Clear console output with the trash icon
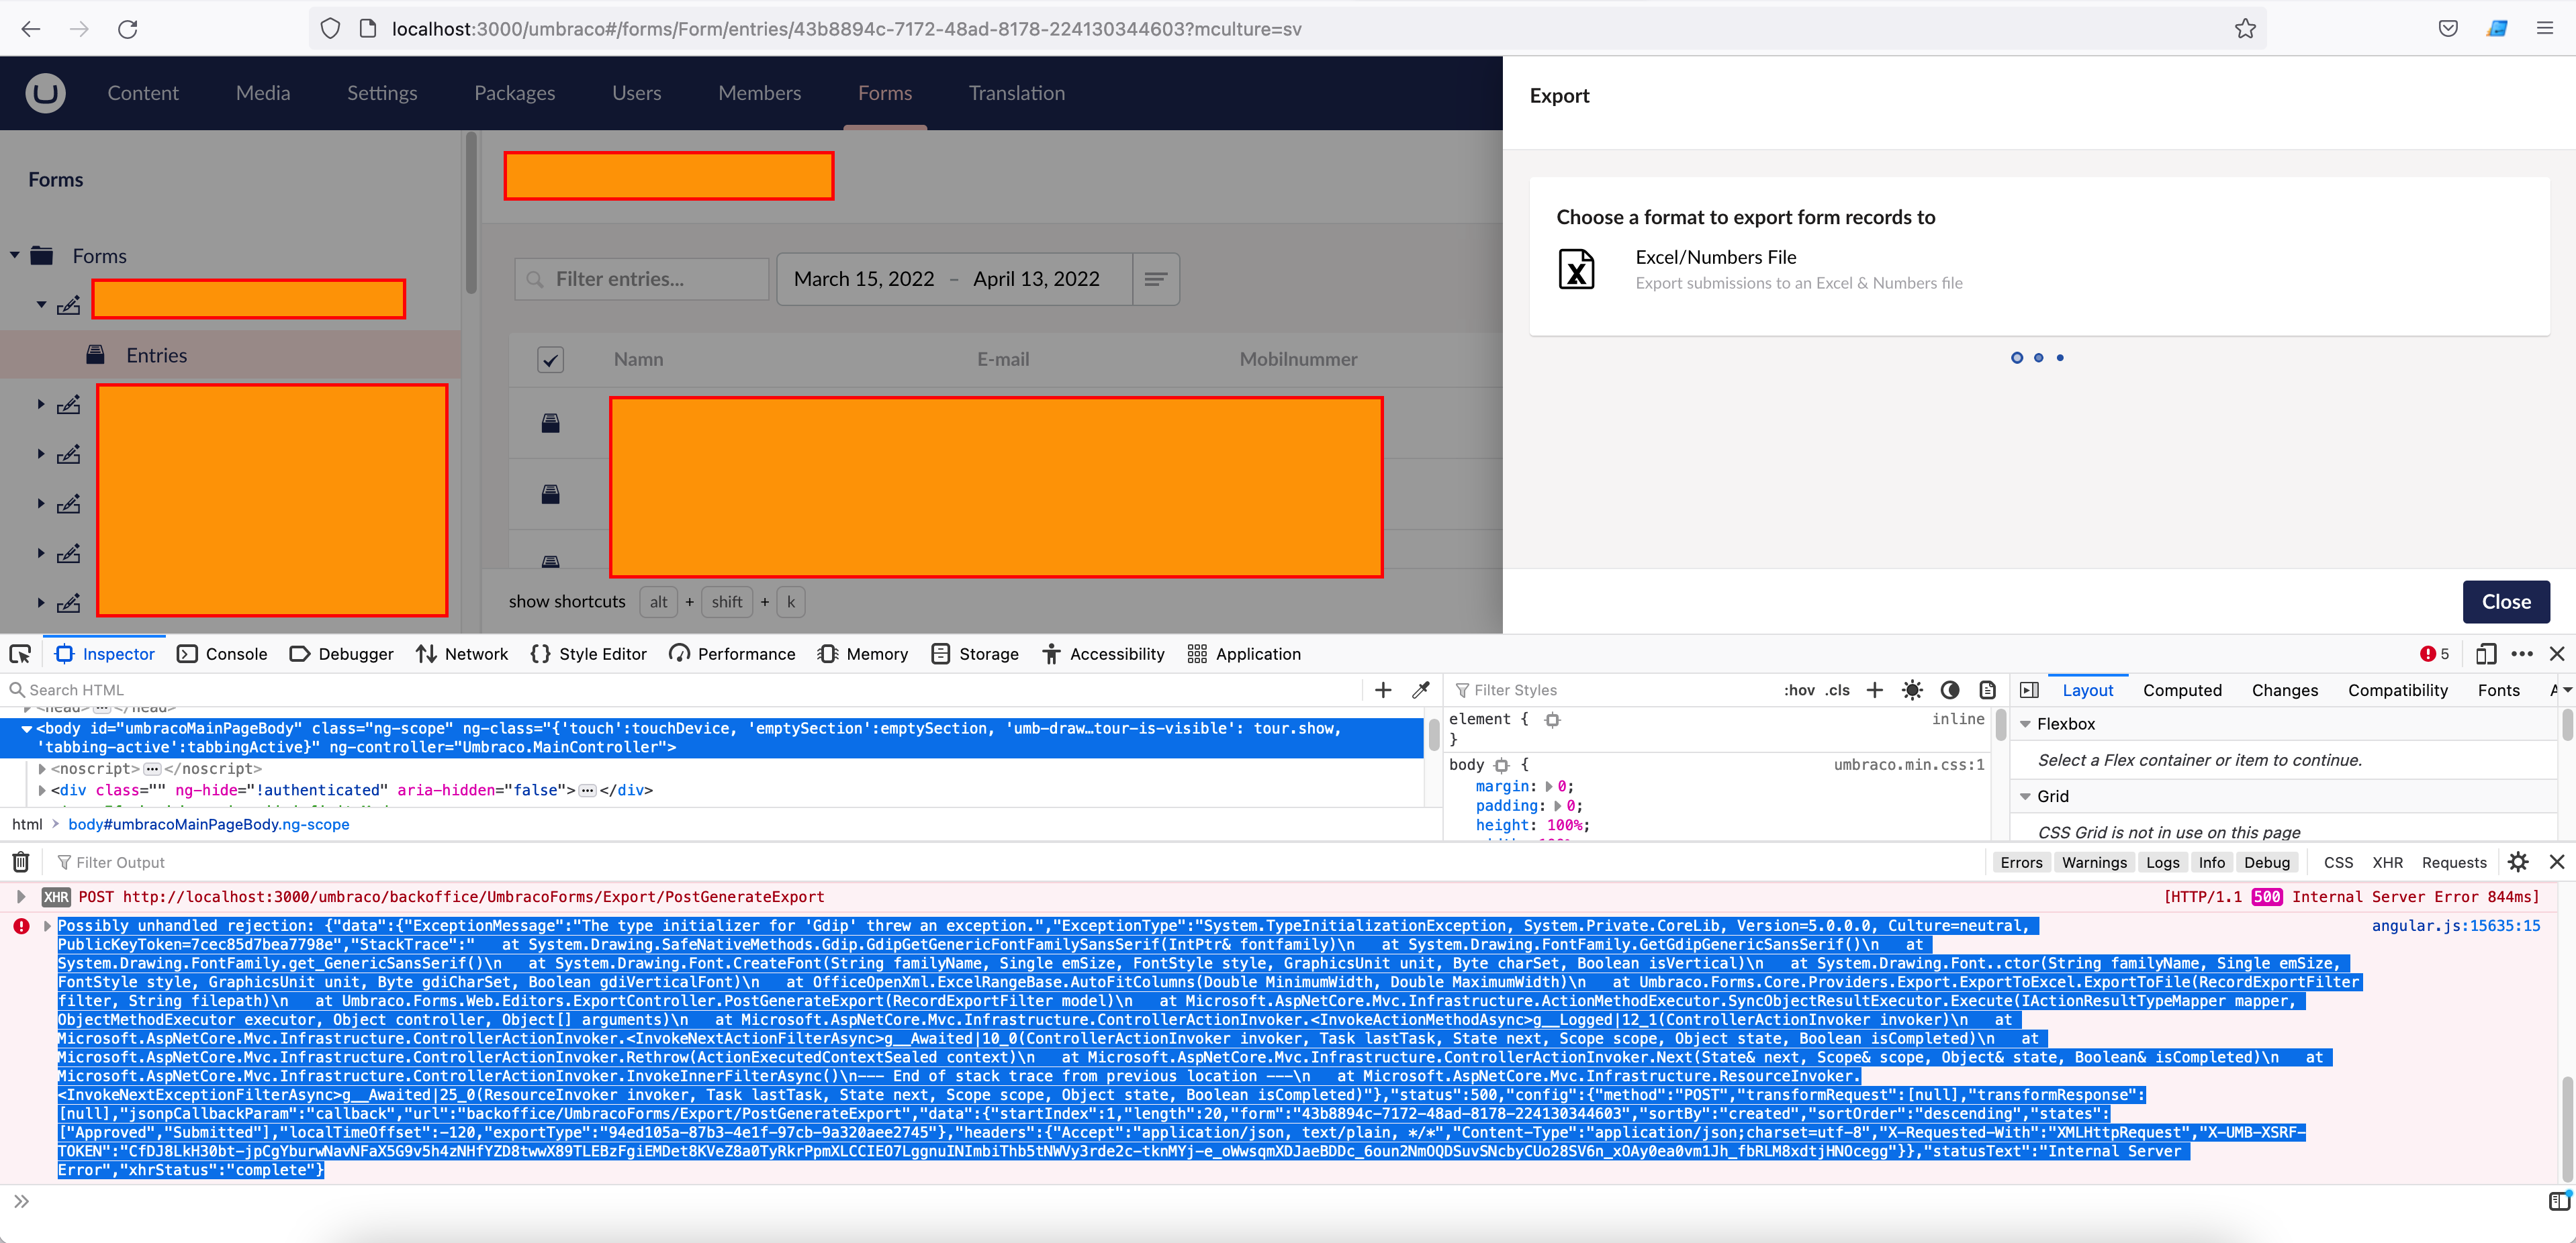 coord(20,861)
